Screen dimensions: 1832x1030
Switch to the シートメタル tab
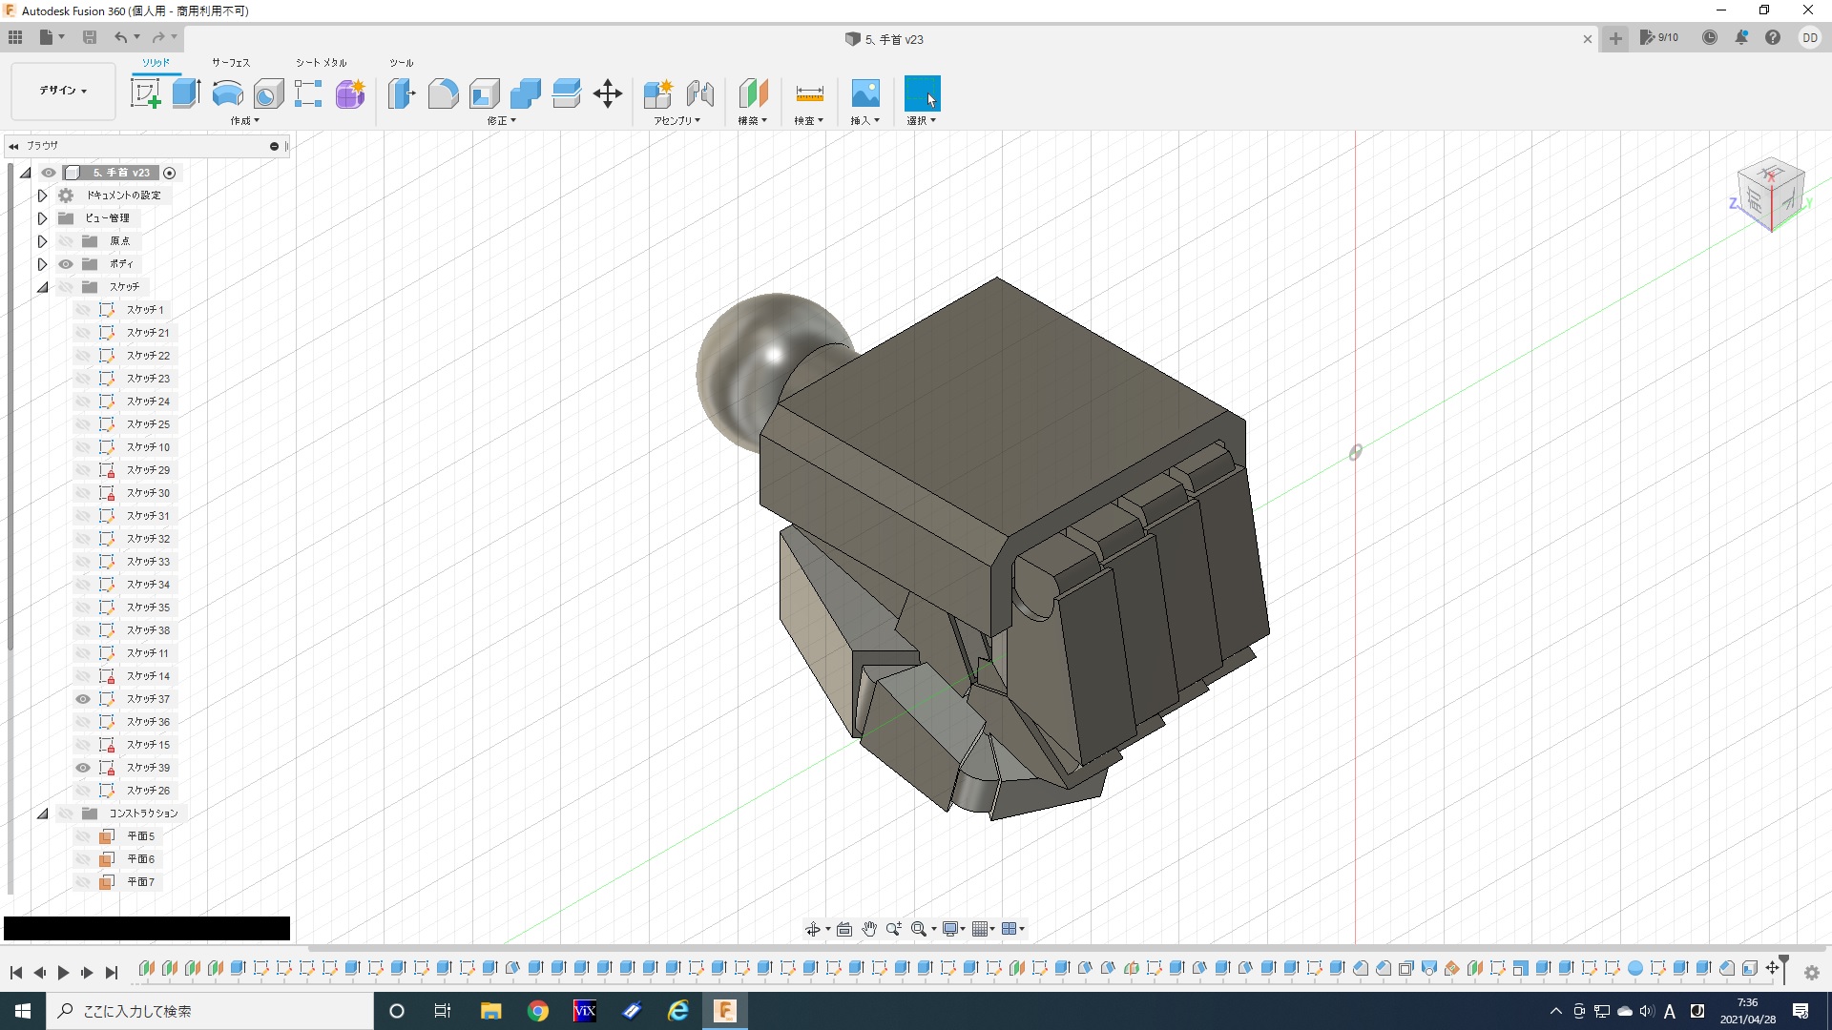coord(321,63)
